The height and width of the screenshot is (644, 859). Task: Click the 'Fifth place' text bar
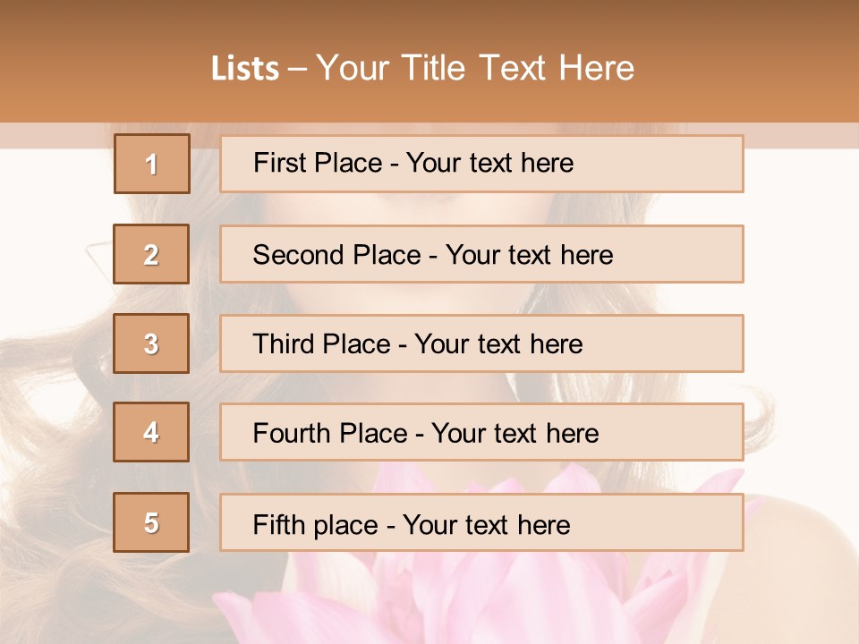481,522
